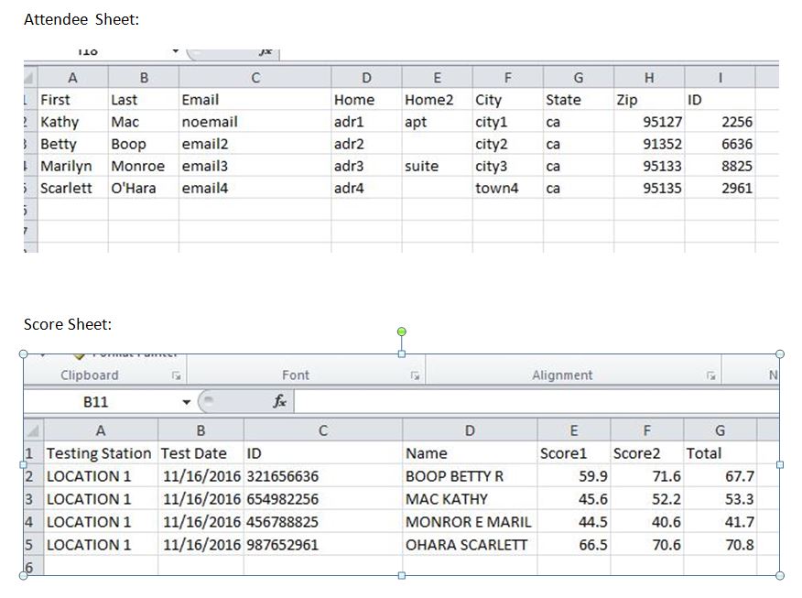Click the fx icon beside the Attendee Sheet formula bar
Viewport: 802px width, 598px height.
click(x=266, y=54)
